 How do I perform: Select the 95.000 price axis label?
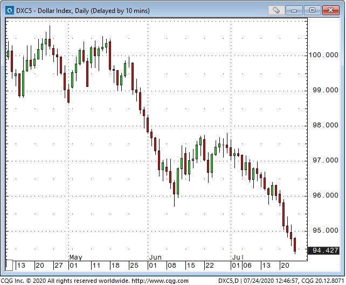click(x=326, y=230)
